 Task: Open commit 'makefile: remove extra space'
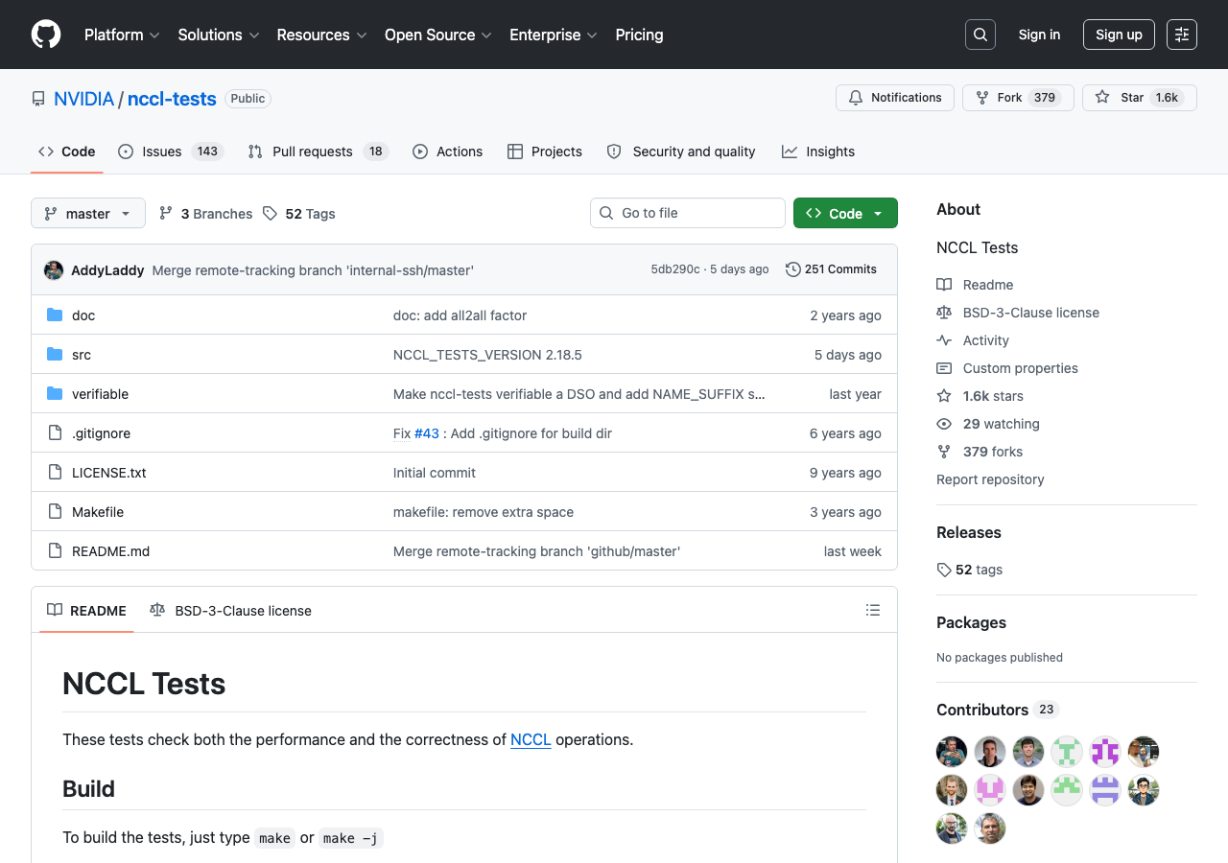[484, 512]
